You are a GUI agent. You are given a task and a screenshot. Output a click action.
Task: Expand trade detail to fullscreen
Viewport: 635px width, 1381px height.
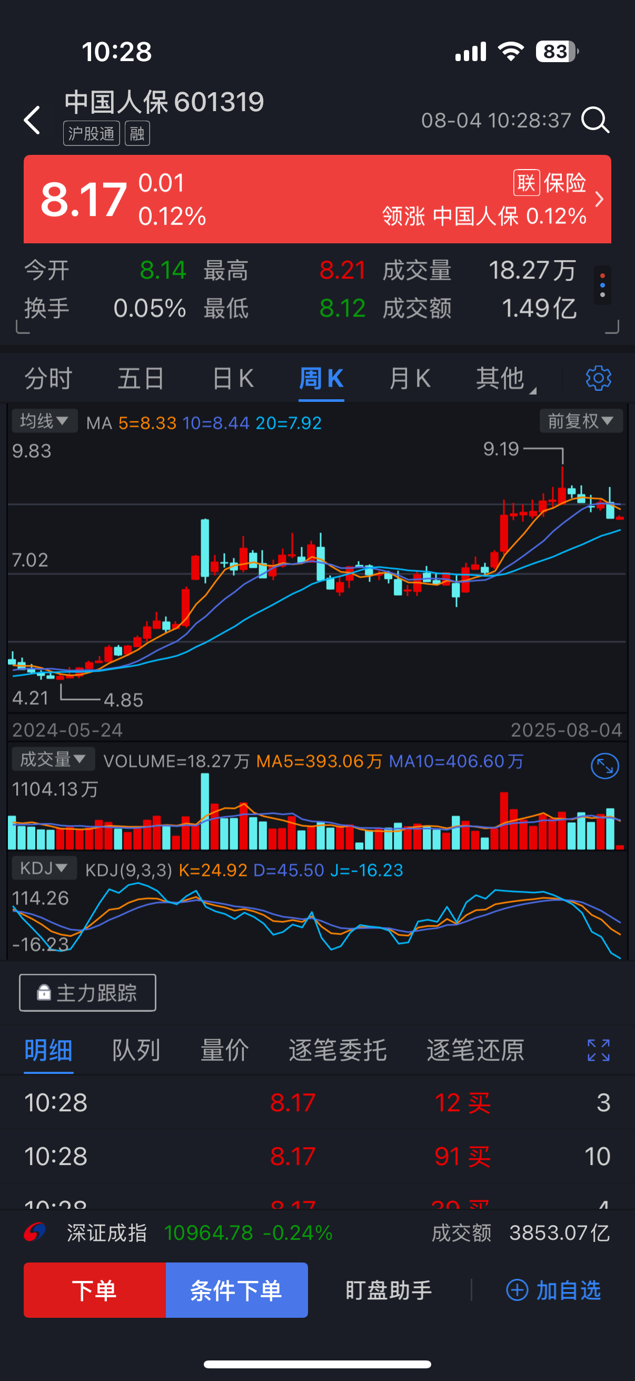tap(599, 1050)
